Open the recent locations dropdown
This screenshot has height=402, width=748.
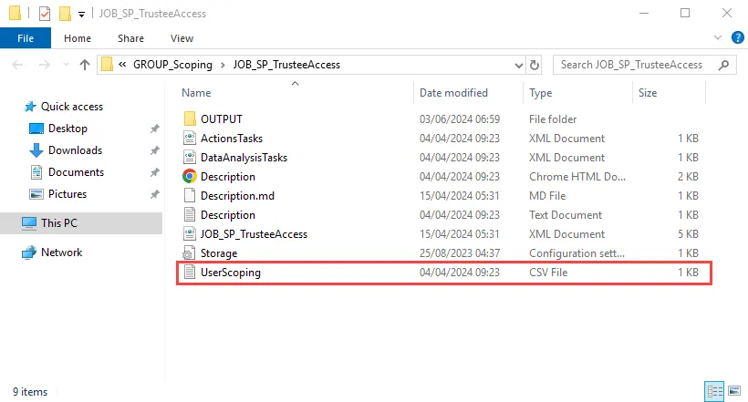point(66,65)
